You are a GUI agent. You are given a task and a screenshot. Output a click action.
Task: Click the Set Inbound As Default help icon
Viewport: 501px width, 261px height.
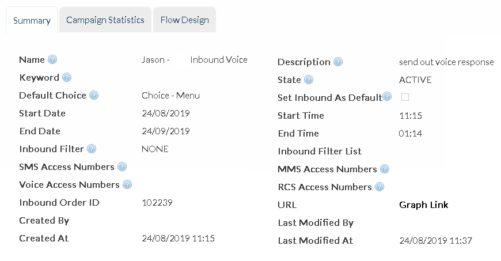coord(387,97)
